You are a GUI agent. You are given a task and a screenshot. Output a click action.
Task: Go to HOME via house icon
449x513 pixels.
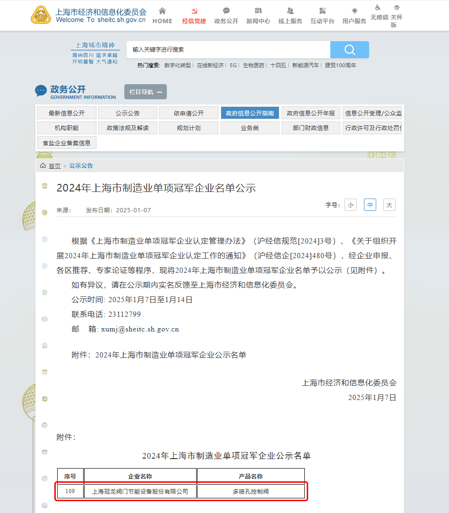point(162,11)
